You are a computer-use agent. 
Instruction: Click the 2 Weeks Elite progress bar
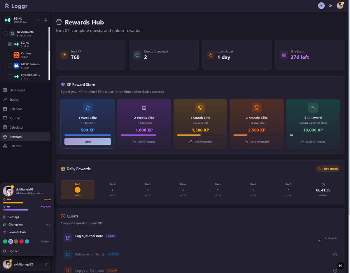144,135
